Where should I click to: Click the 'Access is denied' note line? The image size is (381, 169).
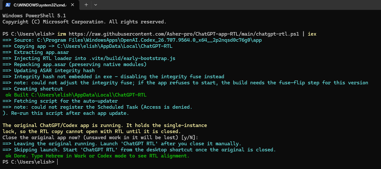[98, 107]
